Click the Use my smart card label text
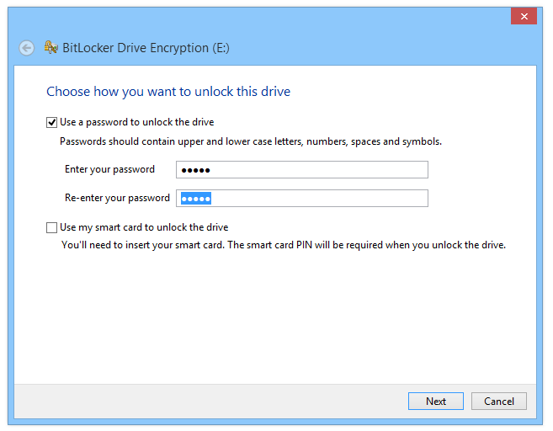Image resolution: width=553 pixels, height=431 pixels. click(x=144, y=227)
